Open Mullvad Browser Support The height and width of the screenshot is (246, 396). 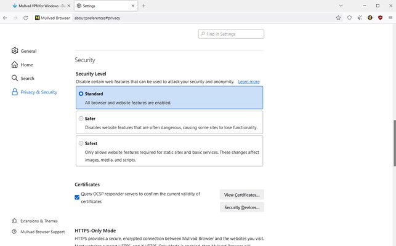tap(38, 232)
